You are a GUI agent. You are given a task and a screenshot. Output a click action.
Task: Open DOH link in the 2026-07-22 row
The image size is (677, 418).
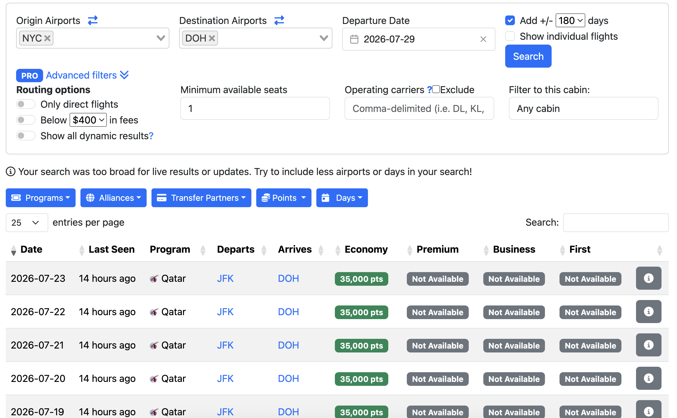click(288, 312)
